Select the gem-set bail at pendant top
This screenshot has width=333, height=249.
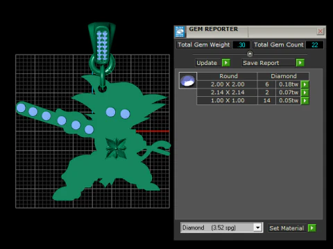pos(102,44)
